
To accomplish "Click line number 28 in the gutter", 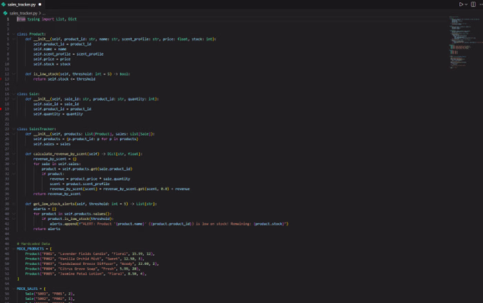I will [7, 154].
